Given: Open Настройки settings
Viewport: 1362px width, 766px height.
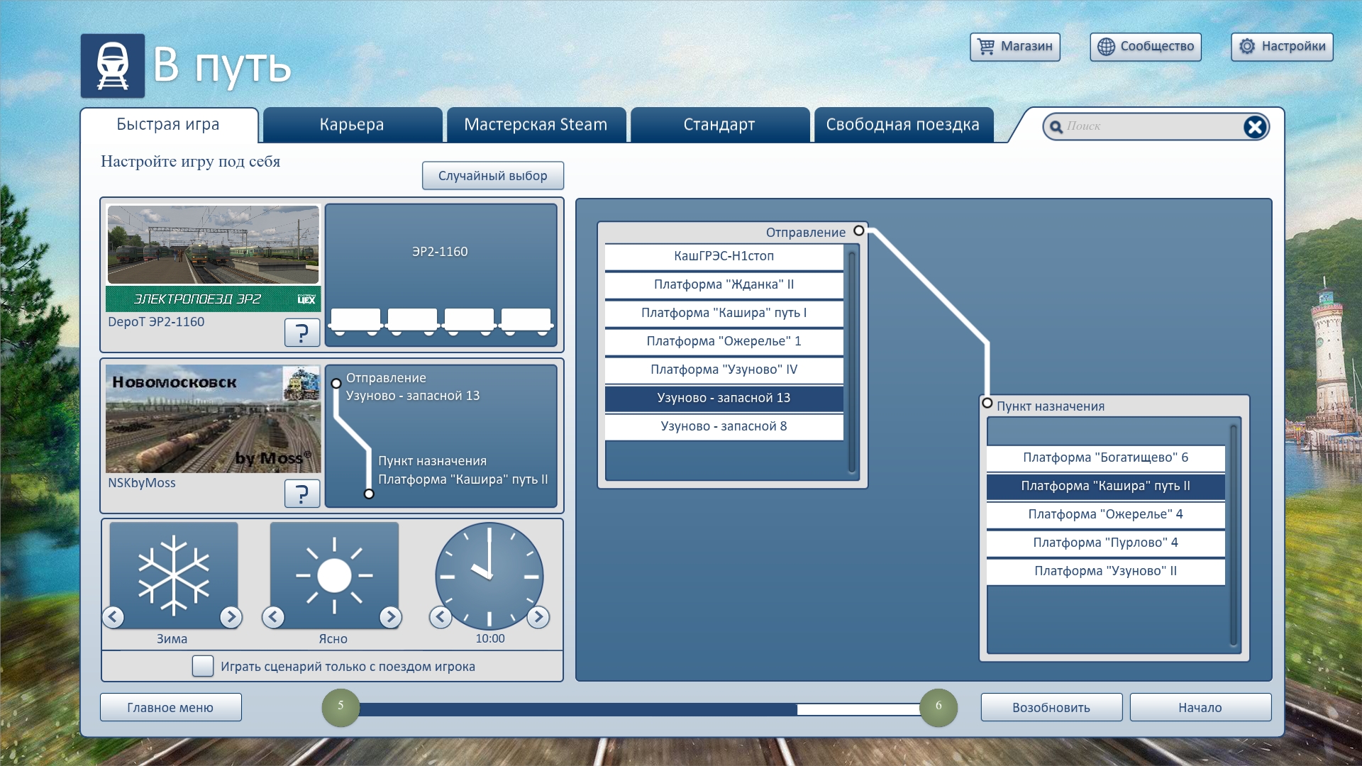Looking at the screenshot, I should (x=1282, y=47).
